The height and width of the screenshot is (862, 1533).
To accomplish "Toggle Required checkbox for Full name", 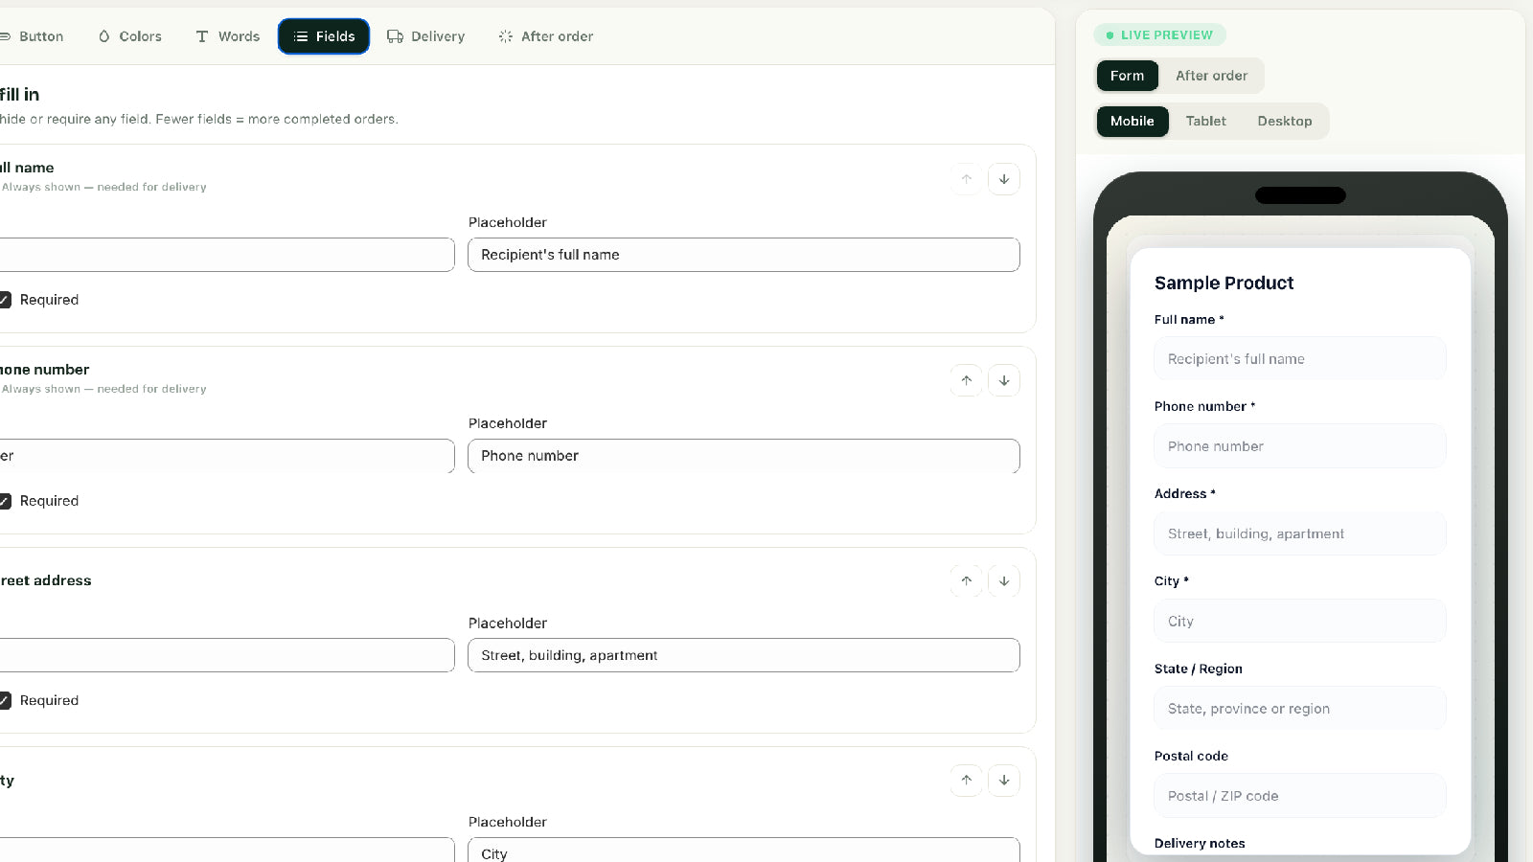I will (x=4, y=300).
